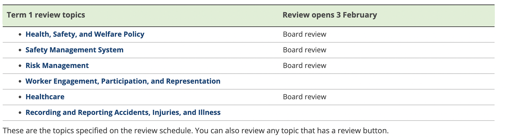Click Board review in the Risk Management row

pos(304,65)
